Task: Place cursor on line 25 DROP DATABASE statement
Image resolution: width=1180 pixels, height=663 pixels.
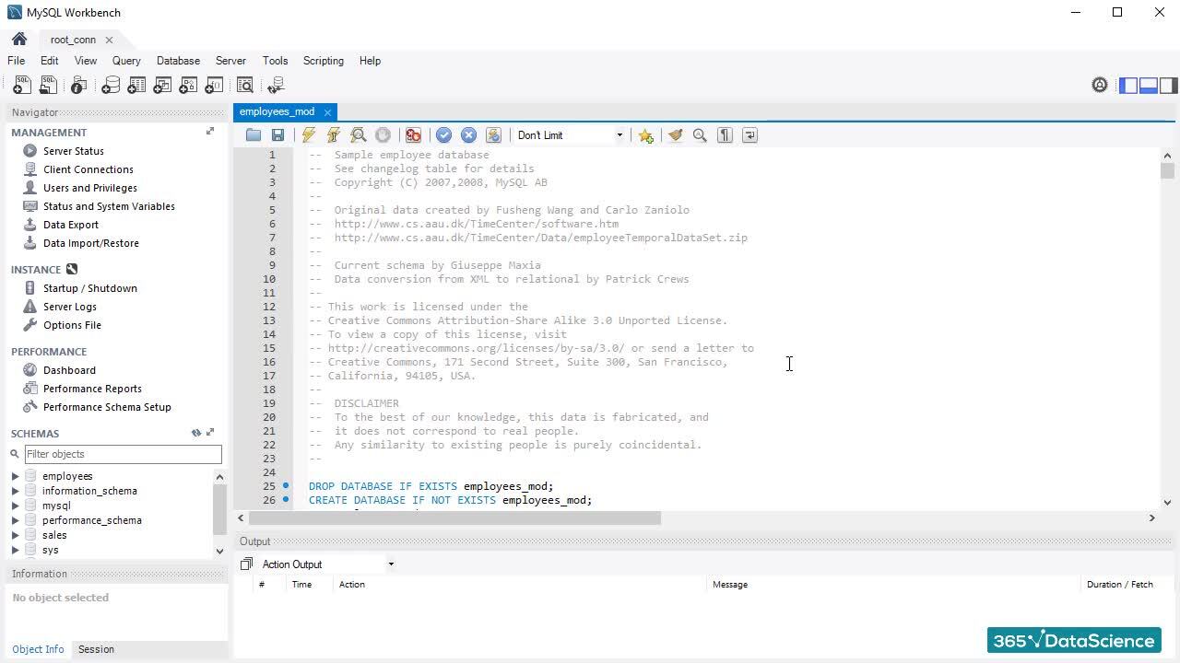Action: coord(431,486)
